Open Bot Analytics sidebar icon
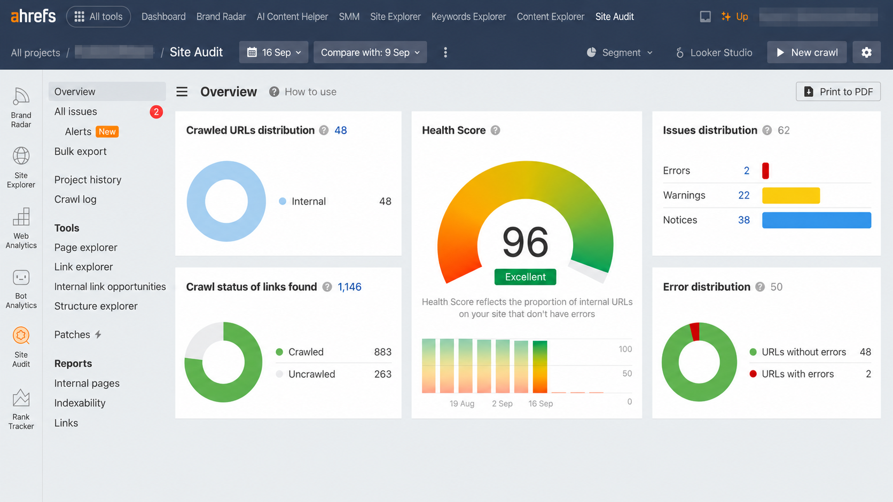 click(x=21, y=289)
